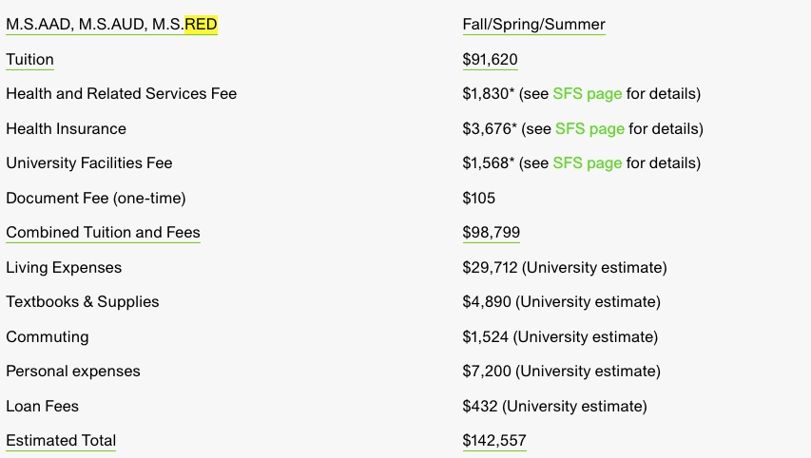Click the $142,557 estimated total amount

[494, 441]
